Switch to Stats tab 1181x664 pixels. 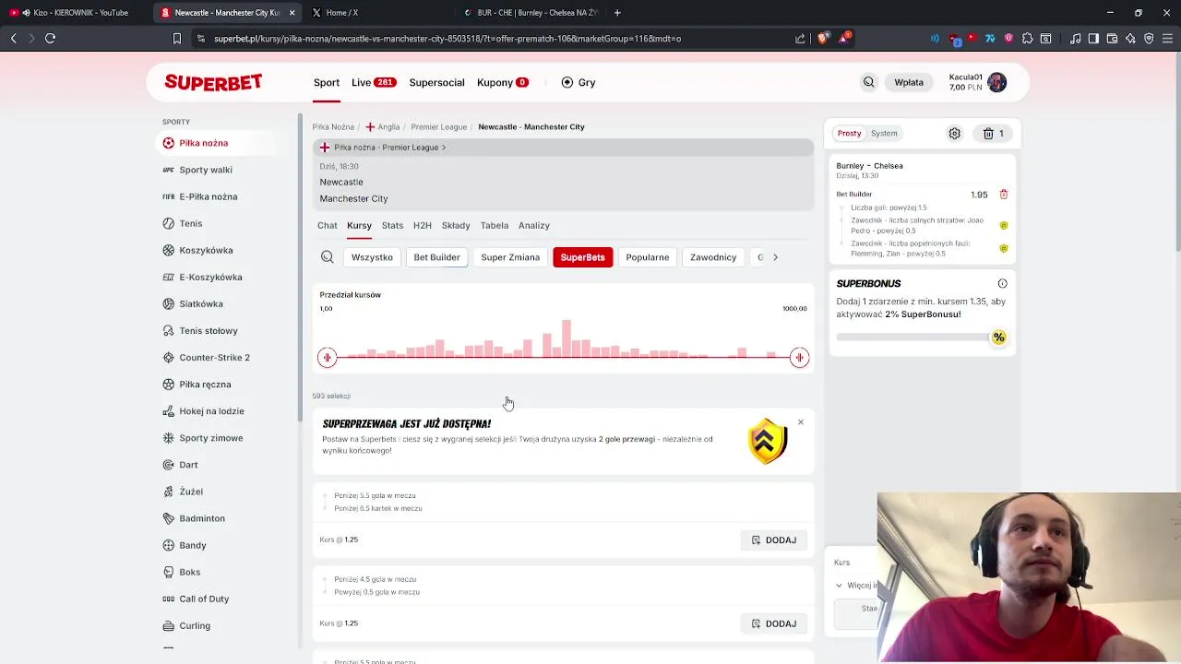click(392, 225)
